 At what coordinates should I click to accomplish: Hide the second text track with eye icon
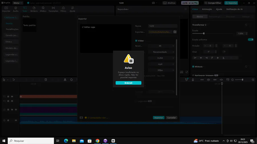click(x=12, y=101)
